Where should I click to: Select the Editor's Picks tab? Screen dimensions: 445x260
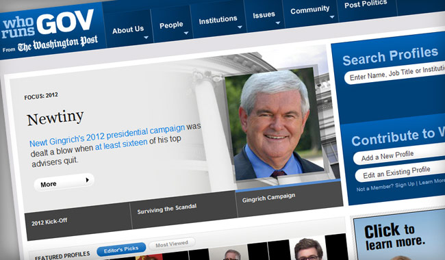[x=121, y=250]
